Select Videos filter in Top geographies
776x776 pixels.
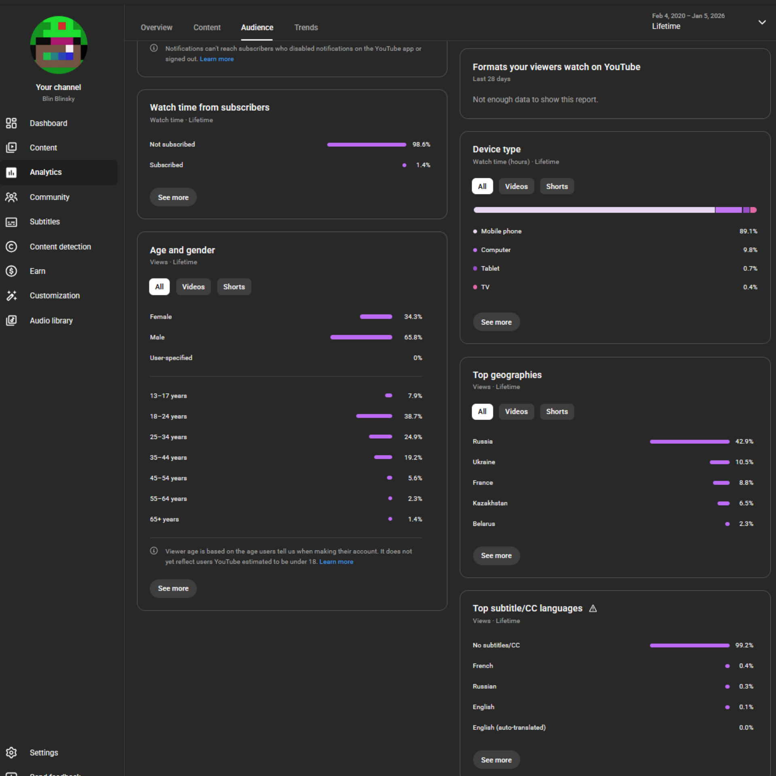(516, 411)
